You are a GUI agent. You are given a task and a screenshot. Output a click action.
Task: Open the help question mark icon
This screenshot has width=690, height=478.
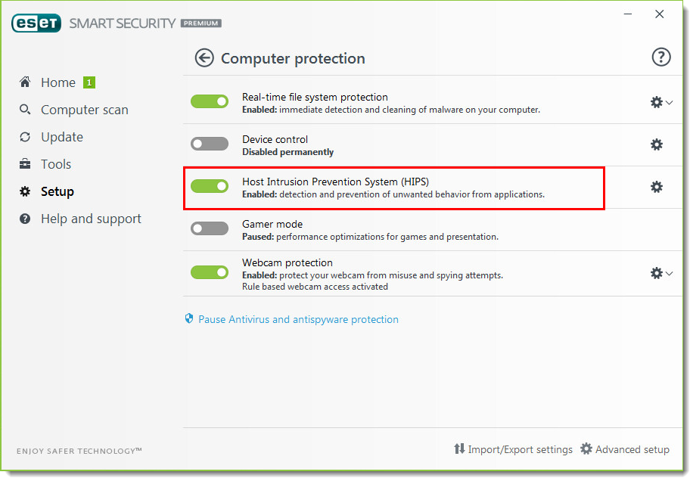[x=661, y=57]
